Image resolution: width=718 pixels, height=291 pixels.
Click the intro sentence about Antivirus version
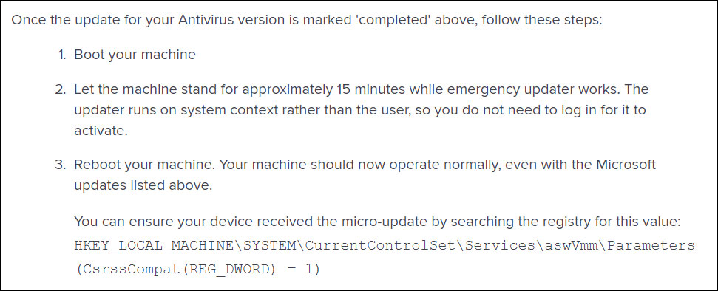click(307, 21)
